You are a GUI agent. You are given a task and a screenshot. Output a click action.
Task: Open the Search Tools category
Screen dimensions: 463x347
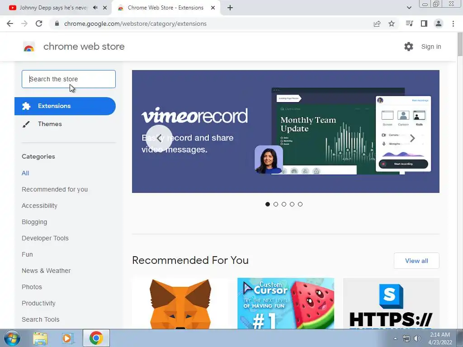pyautogui.click(x=40, y=319)
